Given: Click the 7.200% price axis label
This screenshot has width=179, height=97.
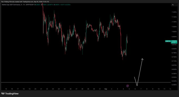Looking at the screenshot, I should tap(174, 12).
